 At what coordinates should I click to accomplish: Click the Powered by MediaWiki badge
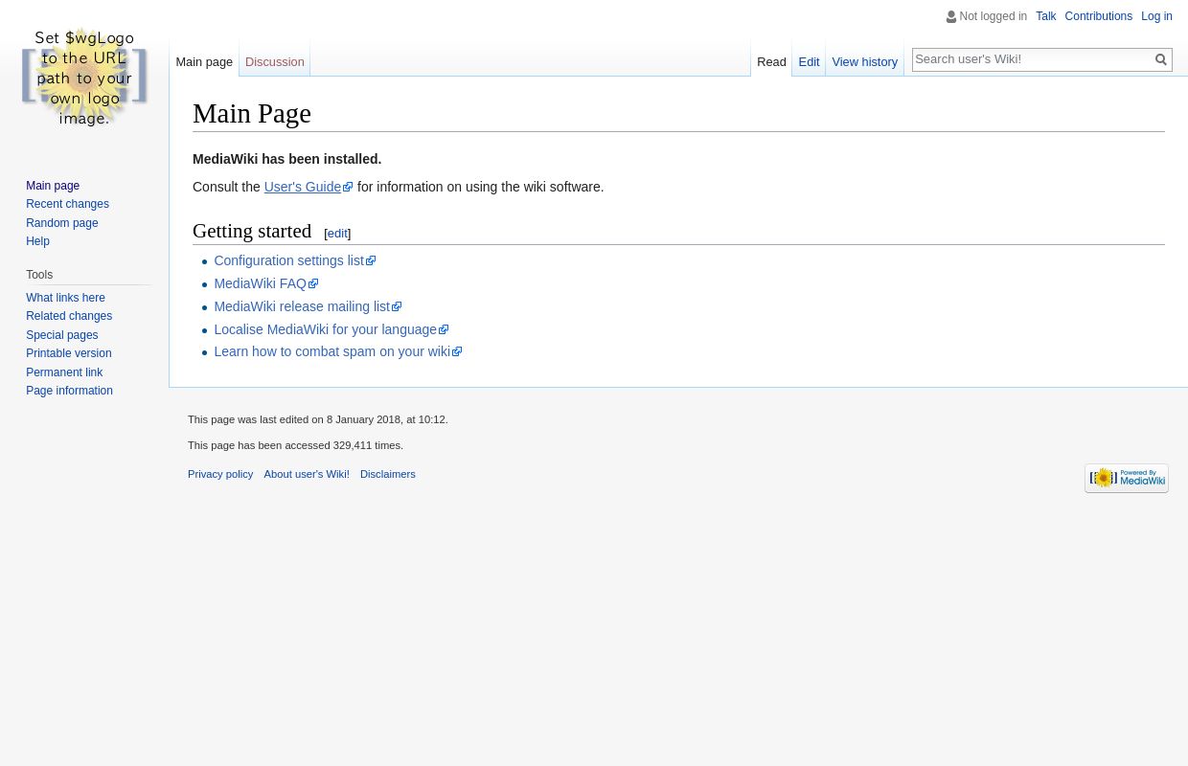tap(1127, 478)
